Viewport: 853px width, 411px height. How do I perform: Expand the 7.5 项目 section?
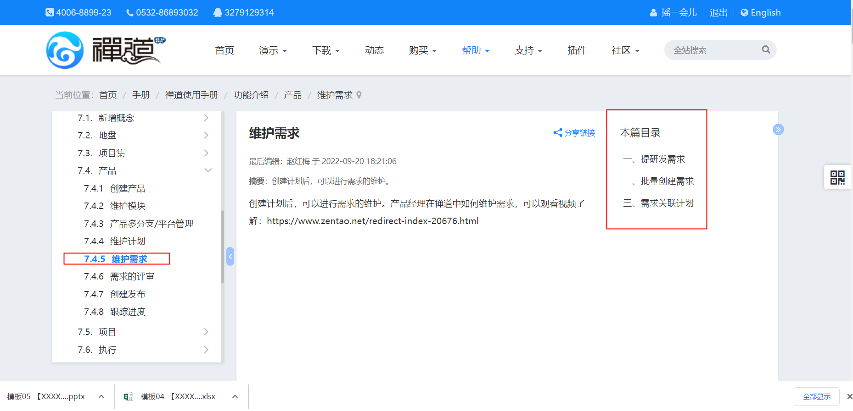206,332
